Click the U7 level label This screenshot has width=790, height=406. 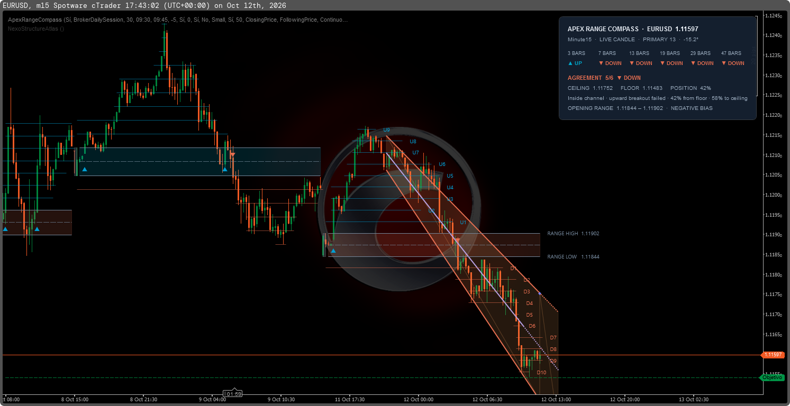416,153
